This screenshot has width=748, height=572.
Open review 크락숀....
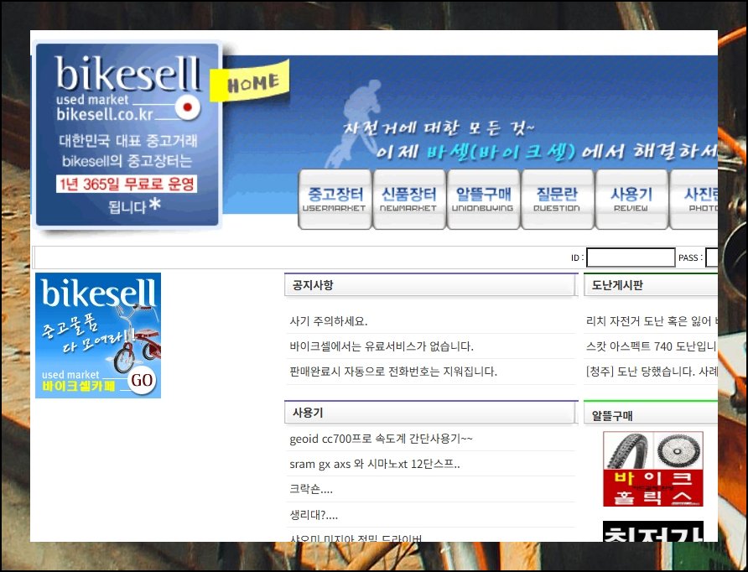(x=311, y=489)
